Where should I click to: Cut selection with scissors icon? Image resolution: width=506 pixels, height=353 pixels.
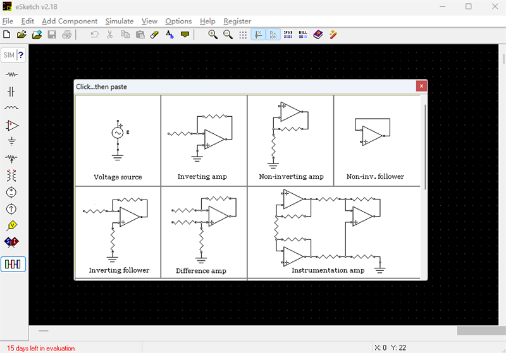point(109,35)
